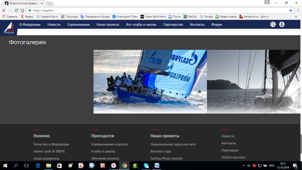Open the Форум menu item

(216, 25)
